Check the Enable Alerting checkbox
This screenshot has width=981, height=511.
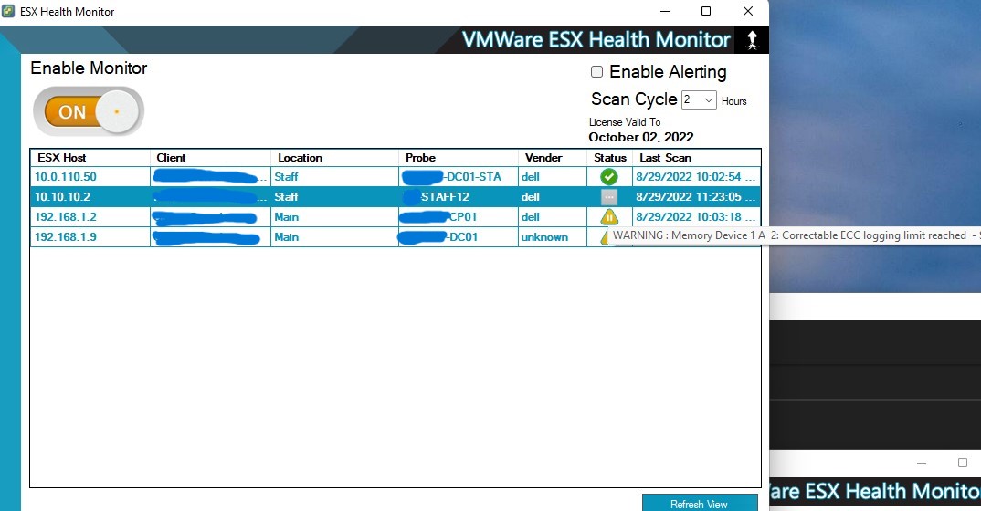[x=596, y=72]
